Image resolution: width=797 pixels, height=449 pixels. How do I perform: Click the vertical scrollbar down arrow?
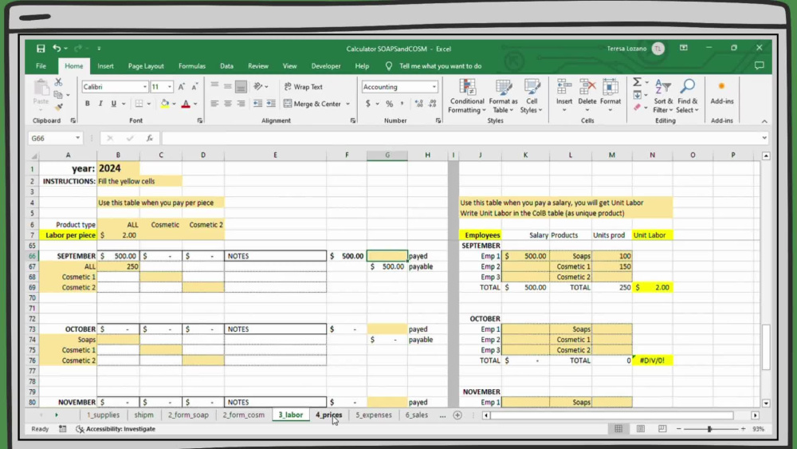pyautogui.click(x=766, y=404)
